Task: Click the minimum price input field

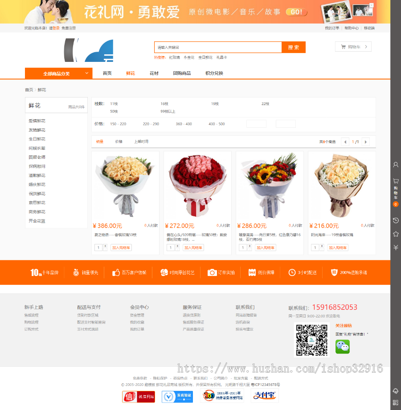Action: (256, 124)
